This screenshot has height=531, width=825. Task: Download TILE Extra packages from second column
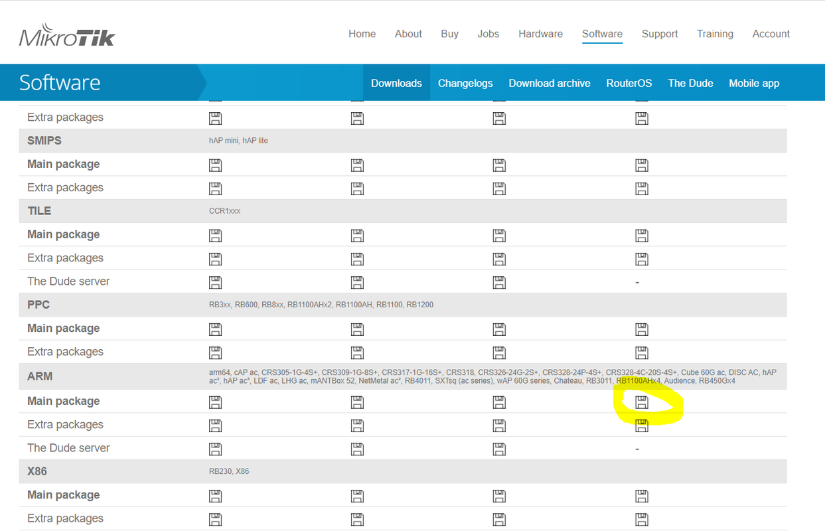(x=357, y=258)
